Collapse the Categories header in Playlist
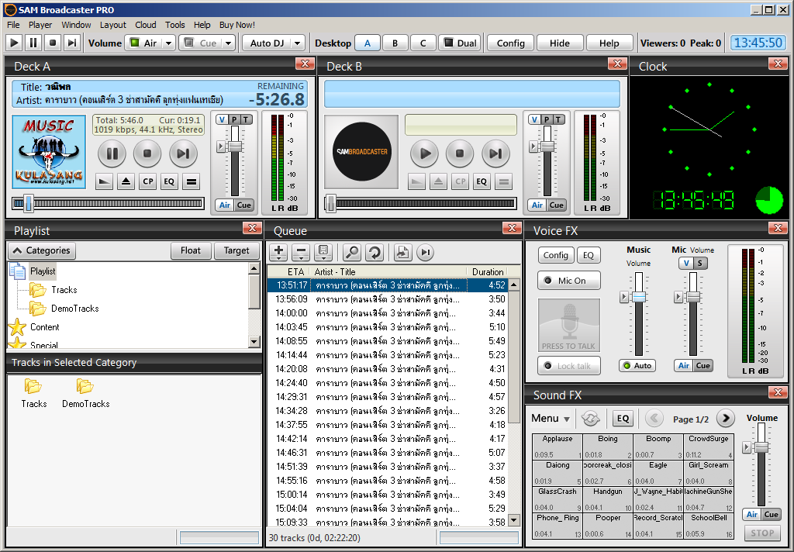794x552 pixels. (42, 250)
